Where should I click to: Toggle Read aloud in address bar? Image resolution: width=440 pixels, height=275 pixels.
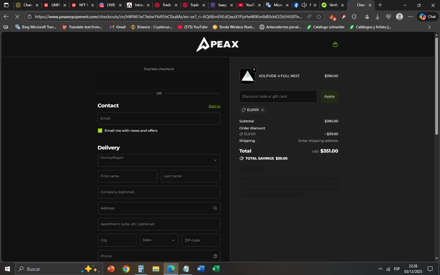[x=309, y=17]
